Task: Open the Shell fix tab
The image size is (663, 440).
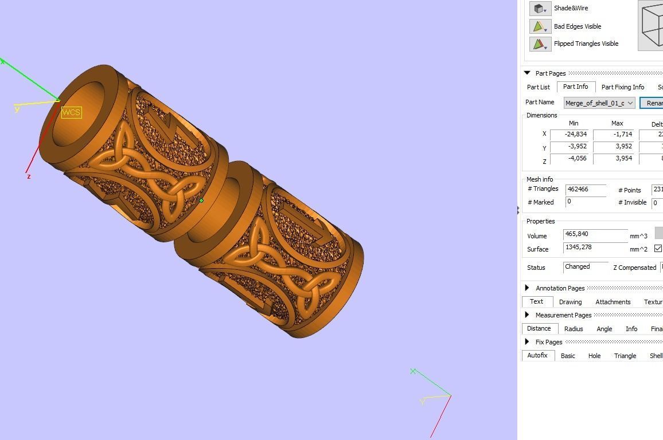Action: pyautogui.click(x=656, y=356)
